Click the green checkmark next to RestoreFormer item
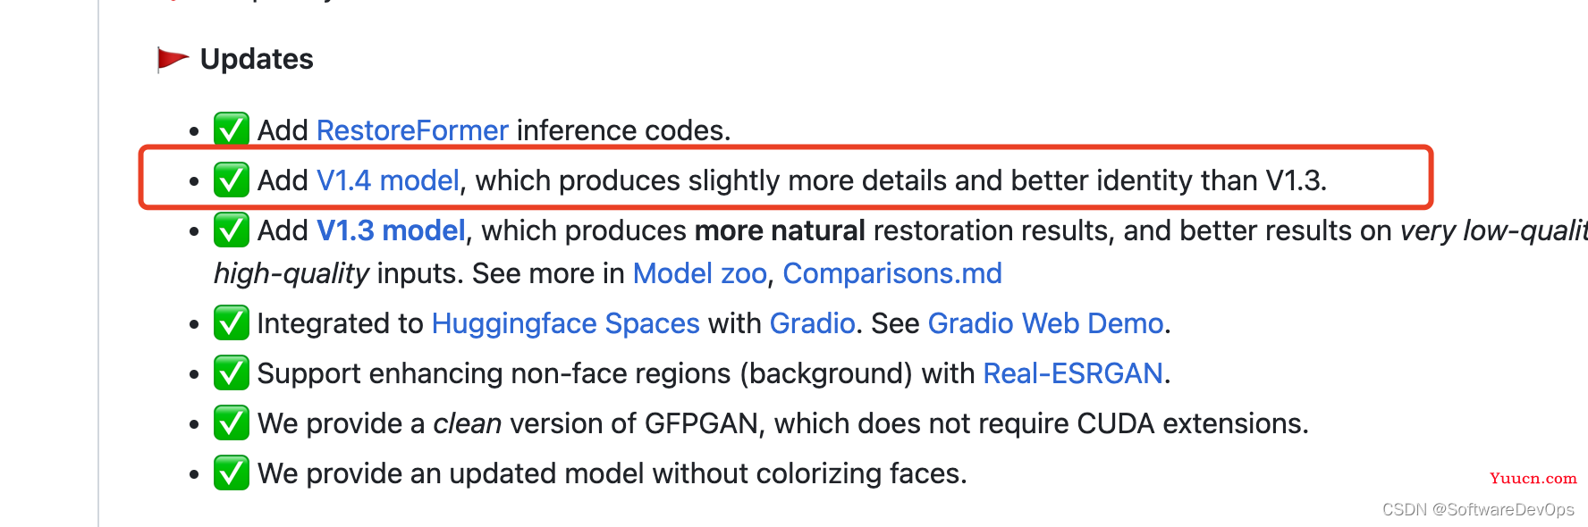 coord(232,130)
